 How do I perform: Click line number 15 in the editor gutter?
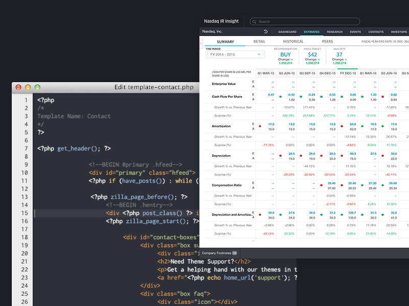click(x=25, y=213)
